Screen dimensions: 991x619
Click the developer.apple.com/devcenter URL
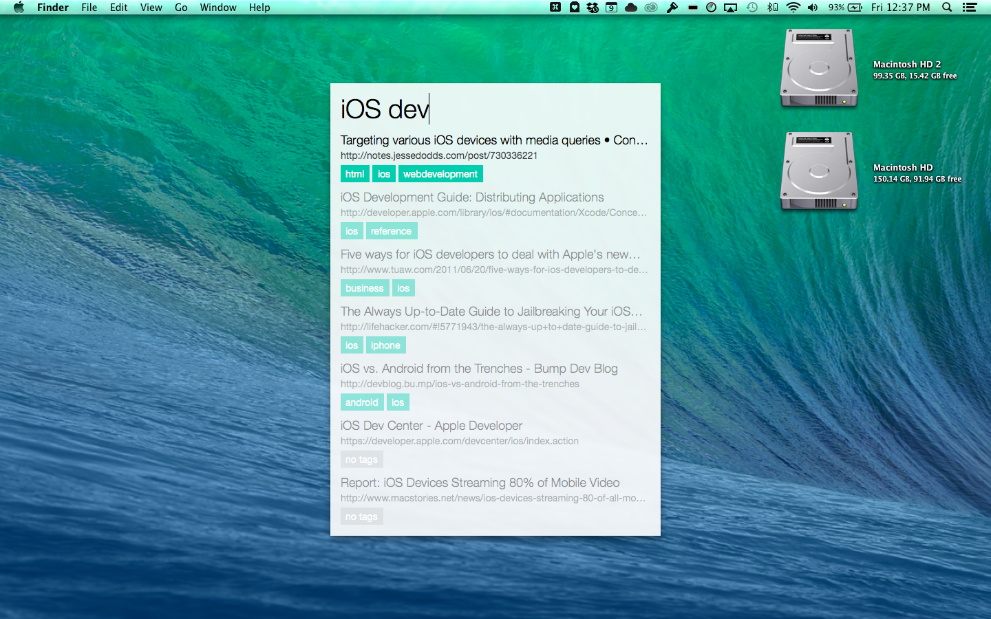pos(460,441)
